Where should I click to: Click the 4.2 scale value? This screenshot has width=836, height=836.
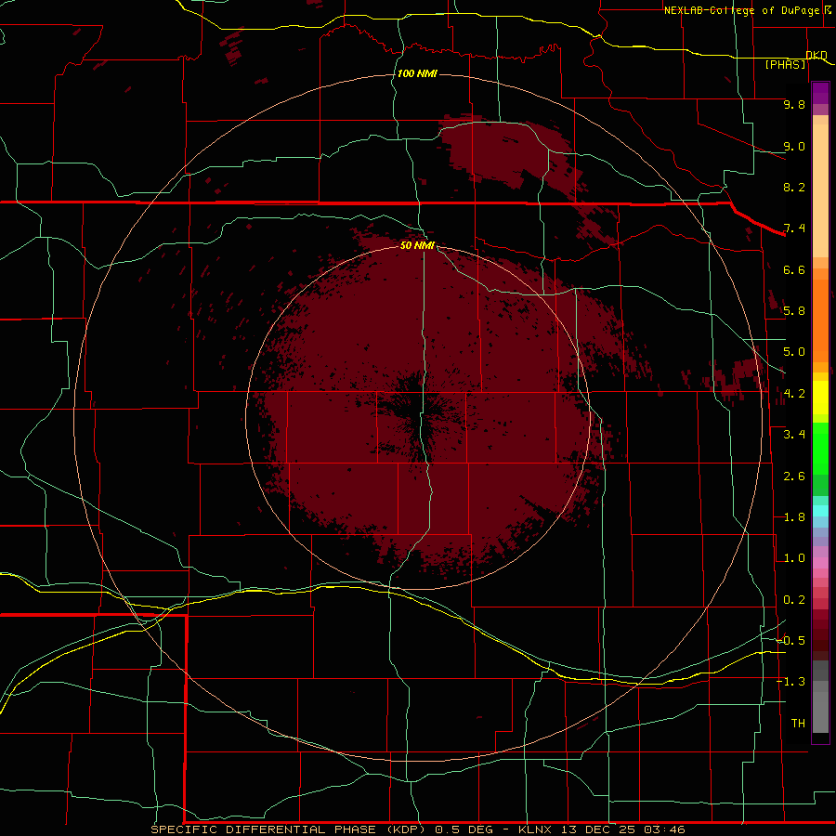794,394
